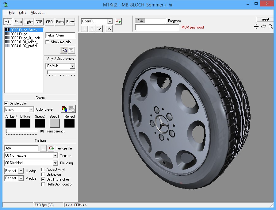Click the texture file browse ... button
This screenshot has width=276, height=210.
43,148
